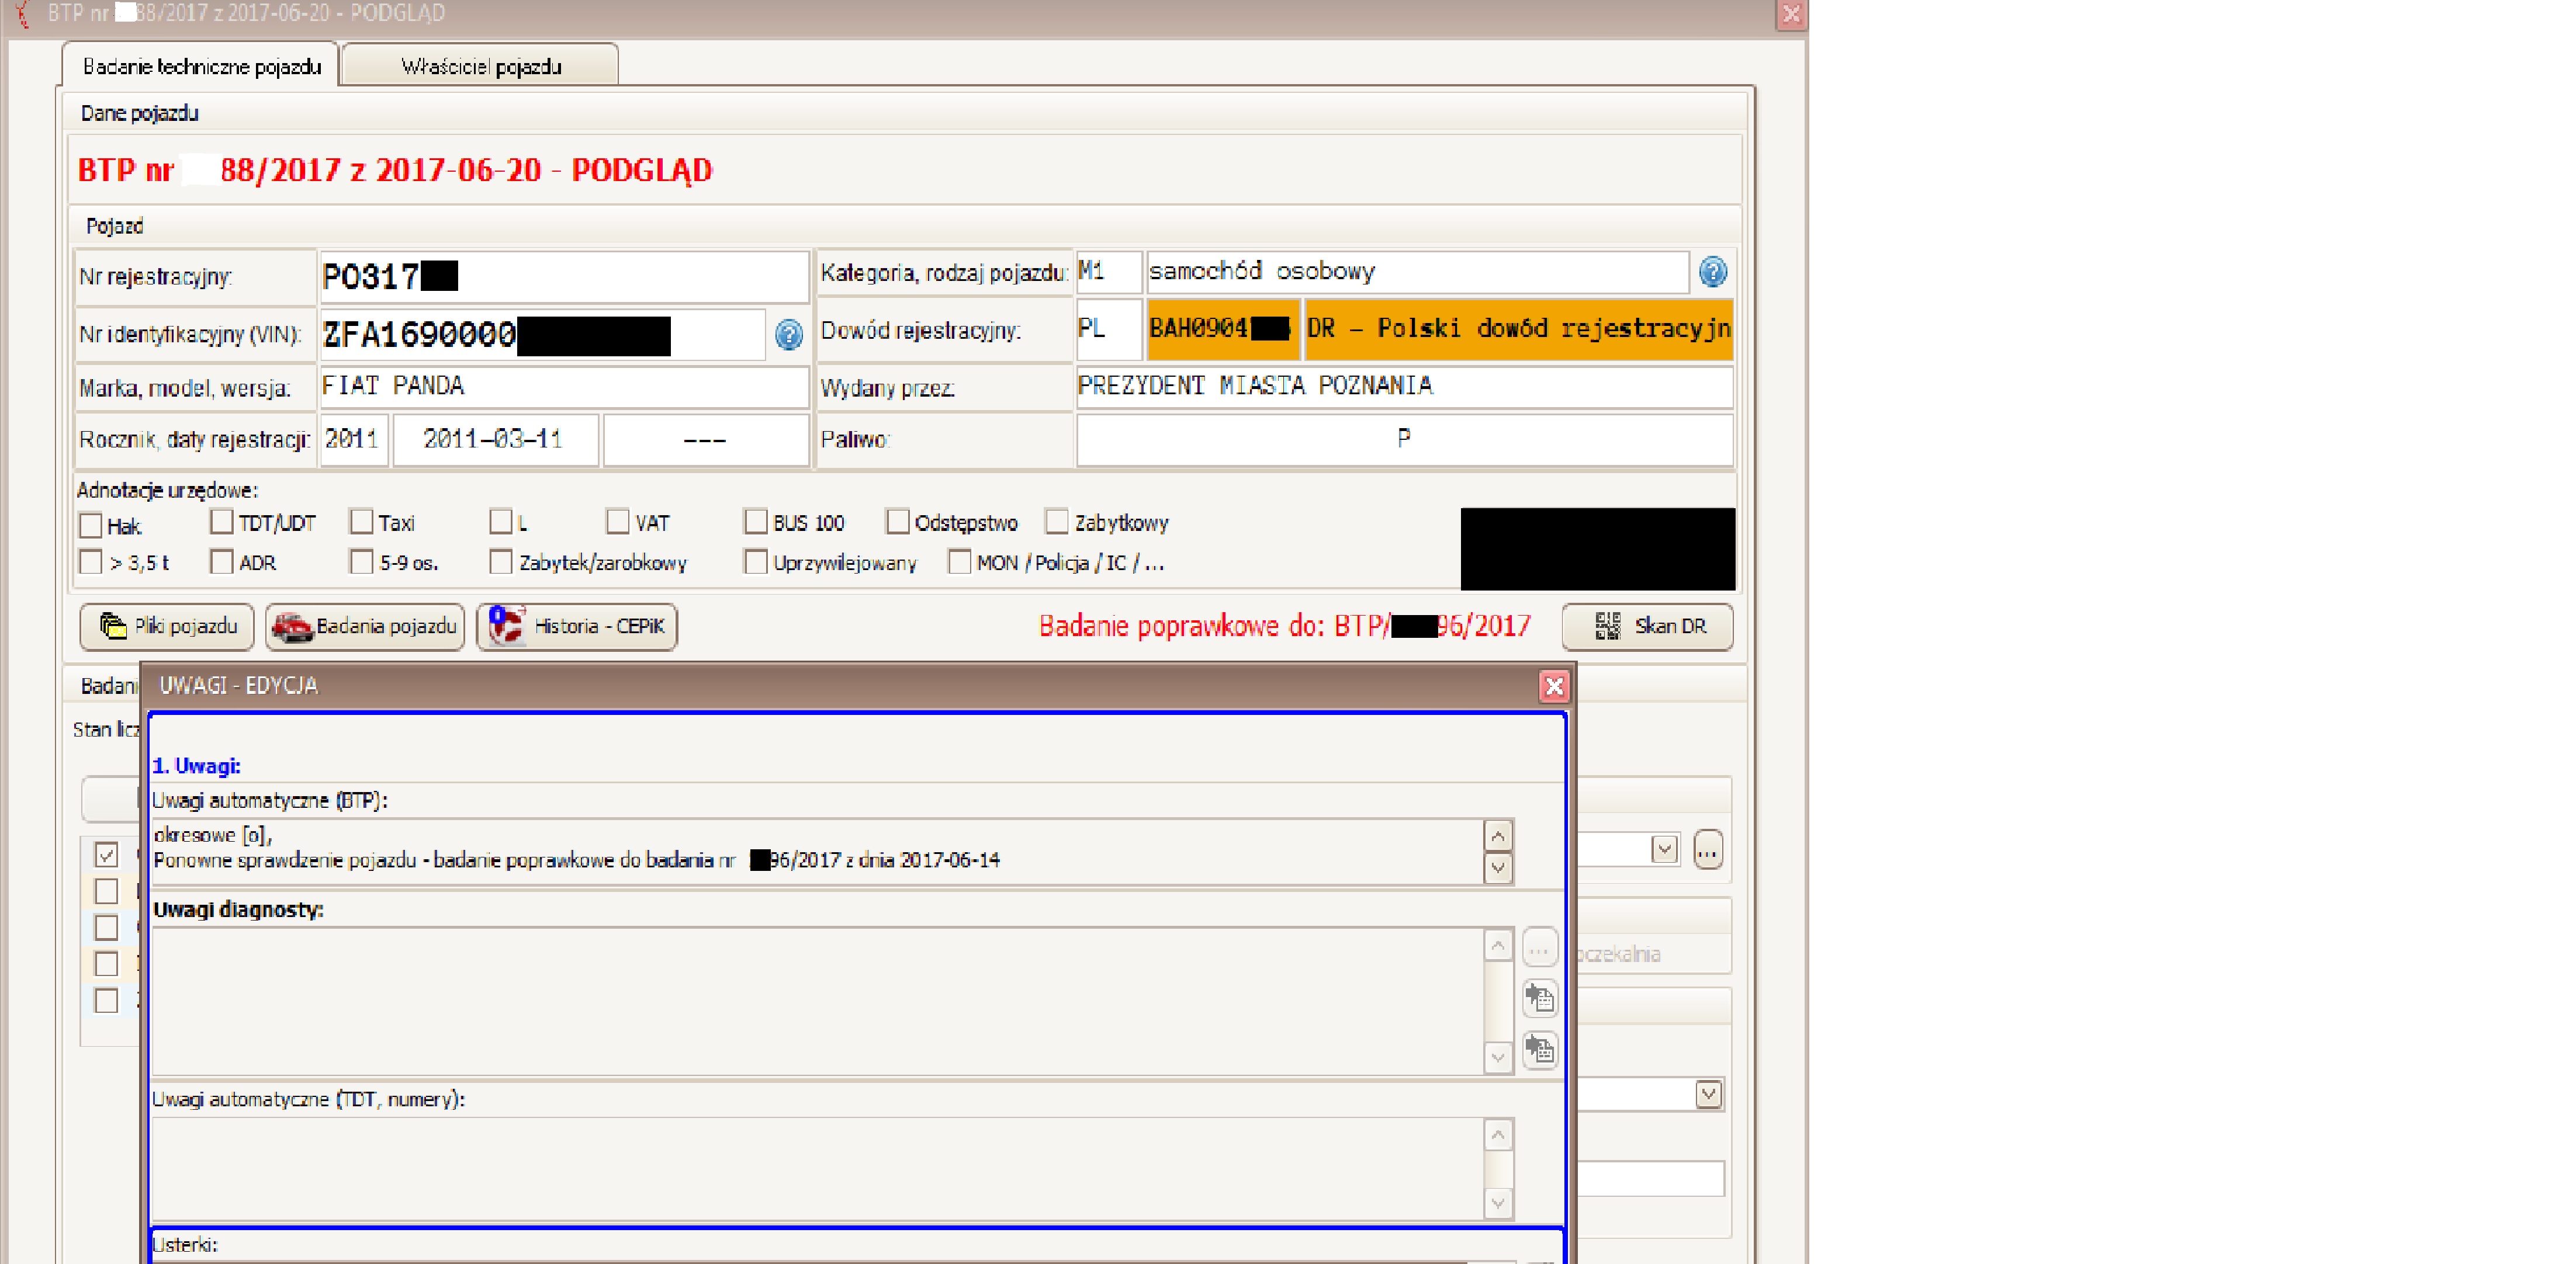Tick the Taxi checkbox
Image resolution: width=2576 pixels, height=1264 pixels.
[x=361, y=523]
